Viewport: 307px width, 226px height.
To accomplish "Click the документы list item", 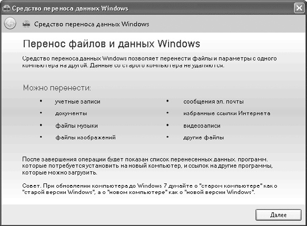I will 71,114.
